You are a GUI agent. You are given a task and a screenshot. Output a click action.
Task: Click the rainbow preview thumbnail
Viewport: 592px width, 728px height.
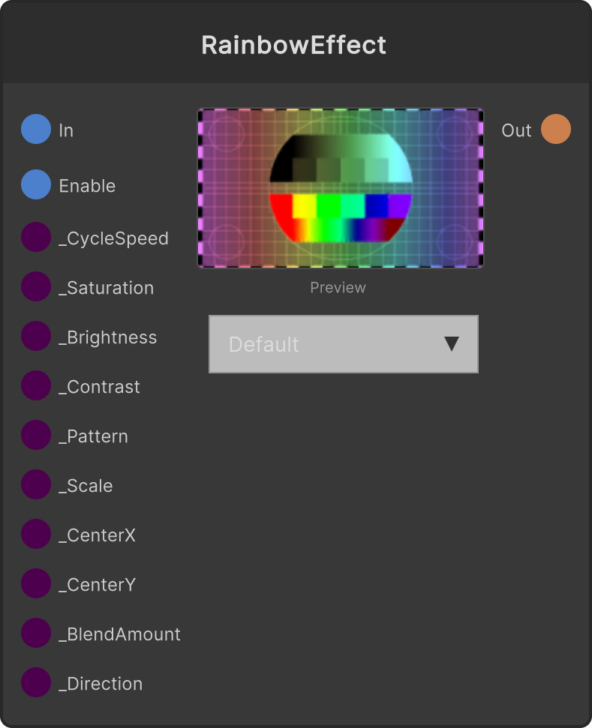point(341,188)
